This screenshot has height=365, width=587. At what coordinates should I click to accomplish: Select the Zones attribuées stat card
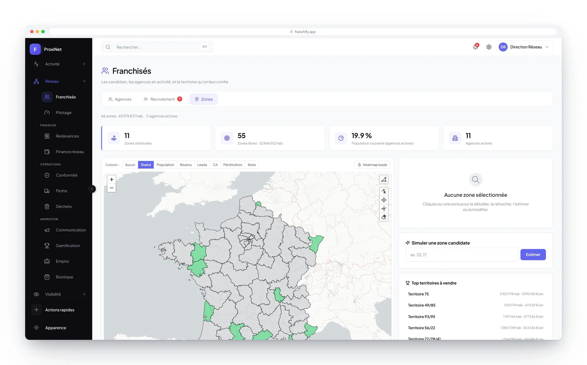click(x=156, y=138)
